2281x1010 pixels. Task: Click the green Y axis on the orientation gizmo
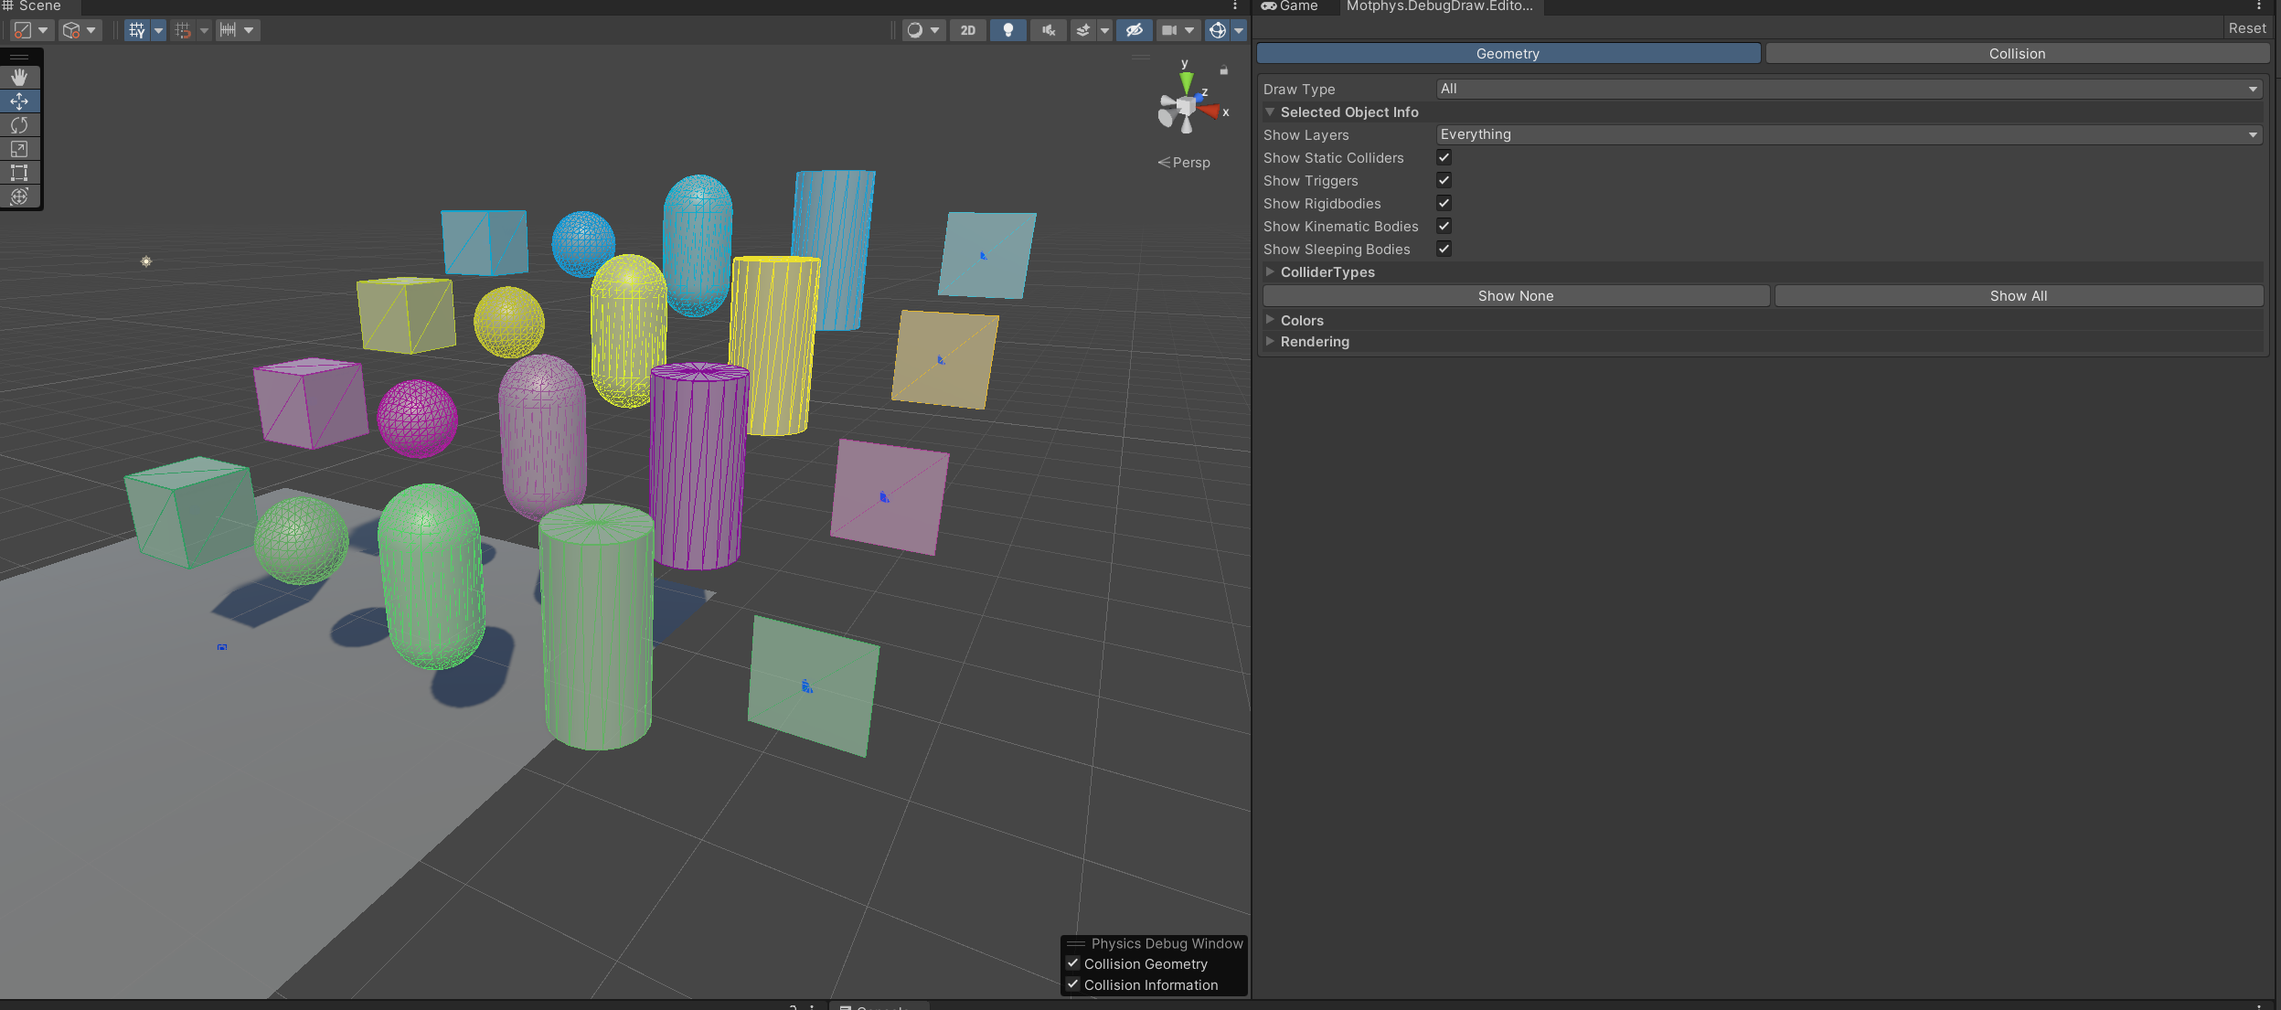[x=1186, y=81]
